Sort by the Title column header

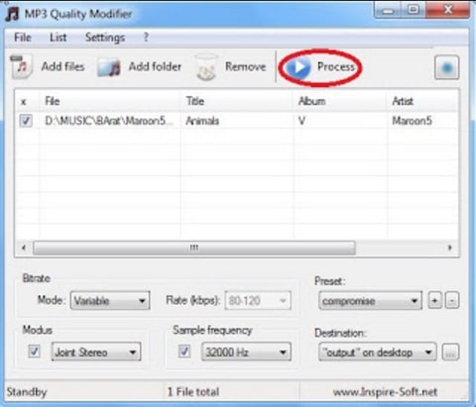click(237, 101)
